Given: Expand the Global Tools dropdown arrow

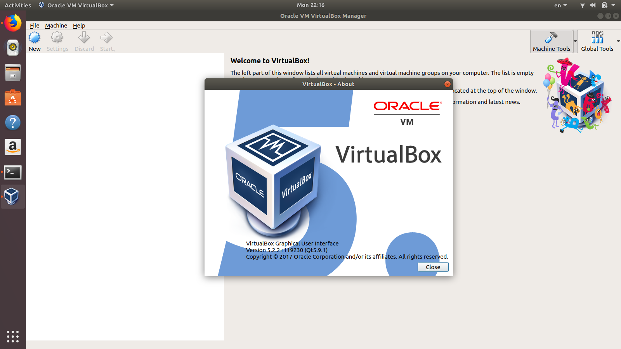Looking at the screenshot, I should coord(618,41).
